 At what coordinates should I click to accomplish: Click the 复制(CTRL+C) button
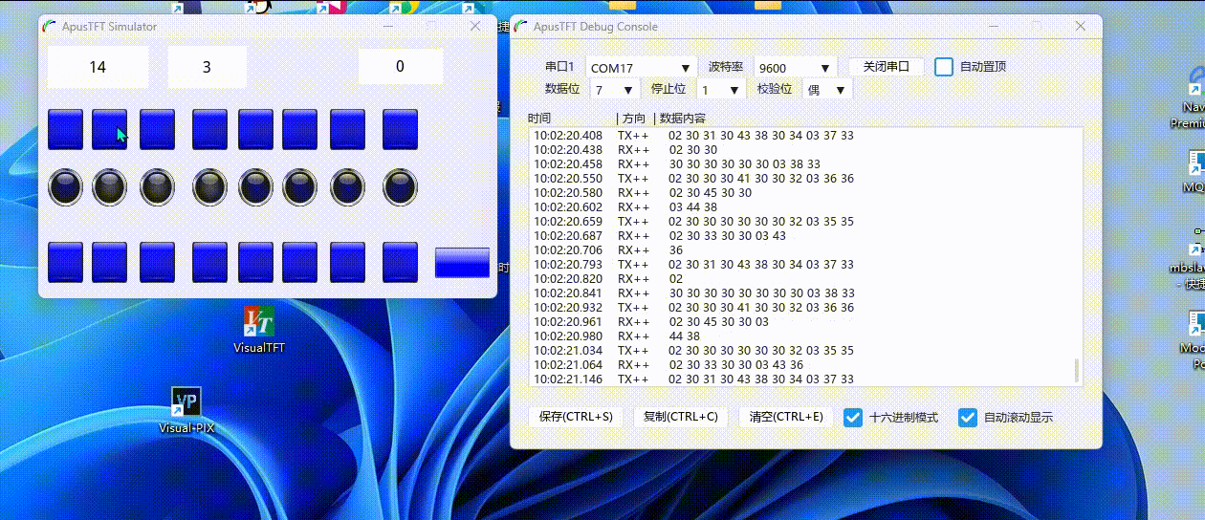coord(681,417)
